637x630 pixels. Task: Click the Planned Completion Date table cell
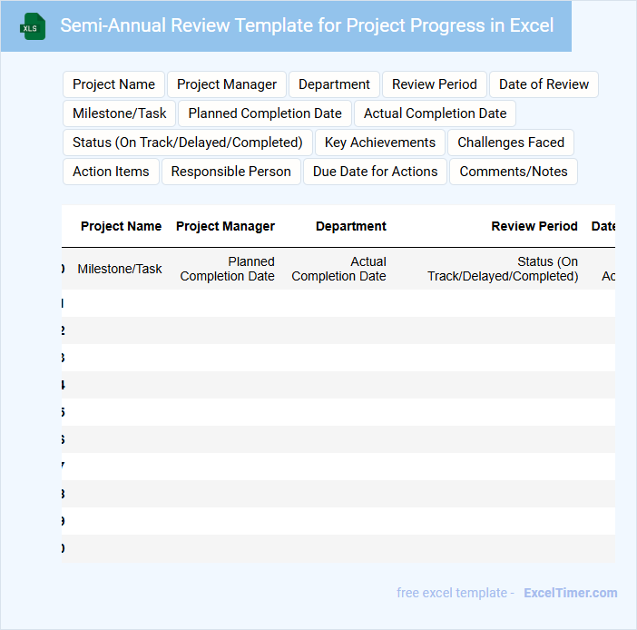click(228, 269)
